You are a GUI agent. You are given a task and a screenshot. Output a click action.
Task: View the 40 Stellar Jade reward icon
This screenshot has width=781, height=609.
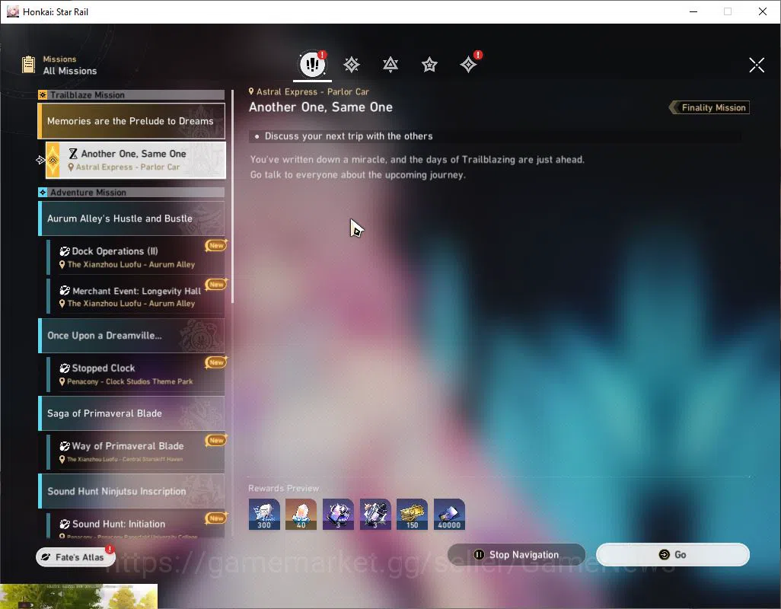[301, 514]
